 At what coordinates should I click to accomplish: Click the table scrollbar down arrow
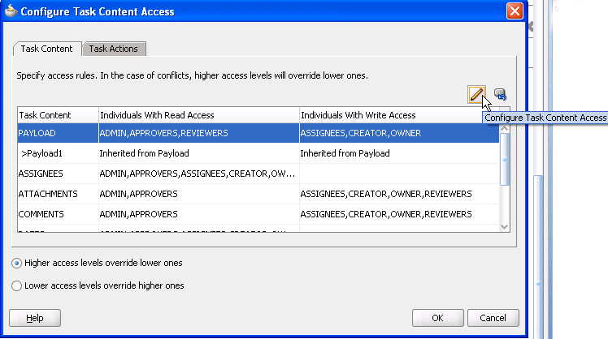(505, 227)
